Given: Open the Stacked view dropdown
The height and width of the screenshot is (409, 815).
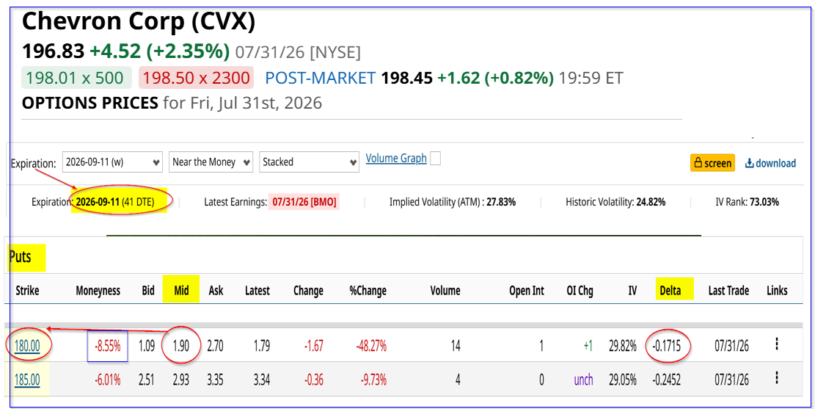Looking at the screenshot, I should pos(310,162).
